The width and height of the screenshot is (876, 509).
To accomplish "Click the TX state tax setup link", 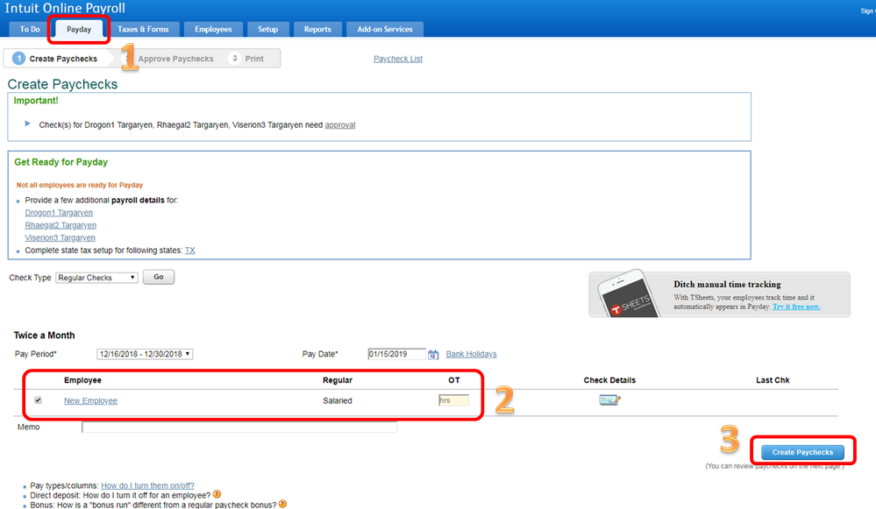I will click(190, 250).
